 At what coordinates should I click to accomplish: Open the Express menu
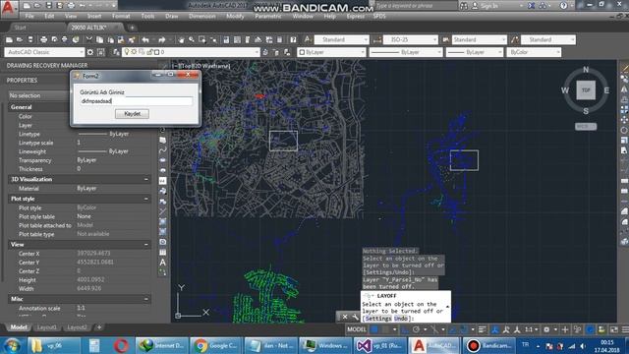point(356,16)
